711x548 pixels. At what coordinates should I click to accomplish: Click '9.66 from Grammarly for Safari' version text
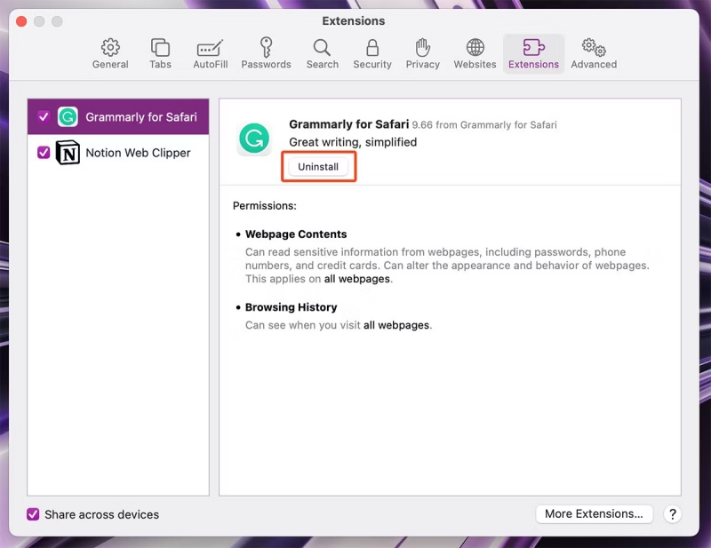point(484,124)
